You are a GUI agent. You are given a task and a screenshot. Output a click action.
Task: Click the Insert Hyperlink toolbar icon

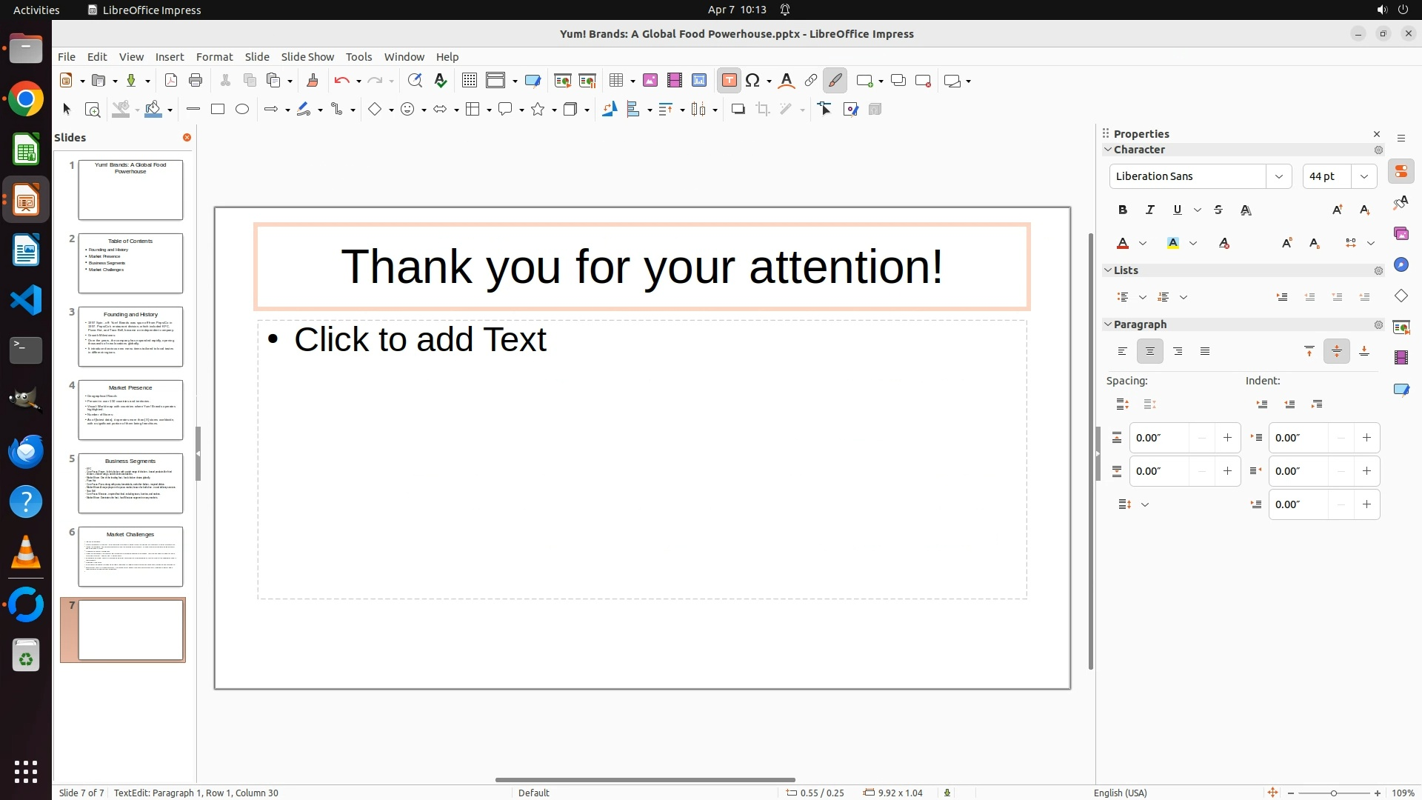(x=811, y=81)
